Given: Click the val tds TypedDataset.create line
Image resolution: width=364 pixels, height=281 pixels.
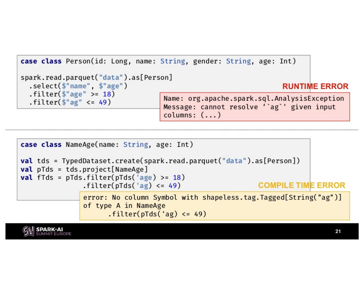Looking at the screenshot, I should coord(160,161).
